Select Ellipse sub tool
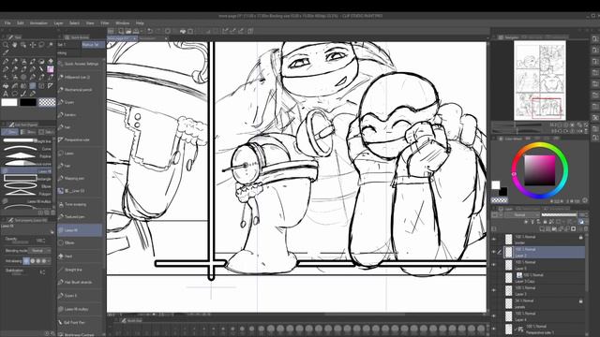Image resolution: width=600 pixels, height=337 pixels. pyautogui.click(x=27, y=186)
